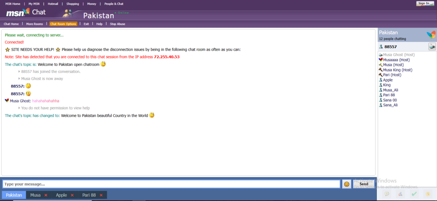Click the butterfly icon before Musa Ghost's message

pyautogui.click(x=7, y=101)
